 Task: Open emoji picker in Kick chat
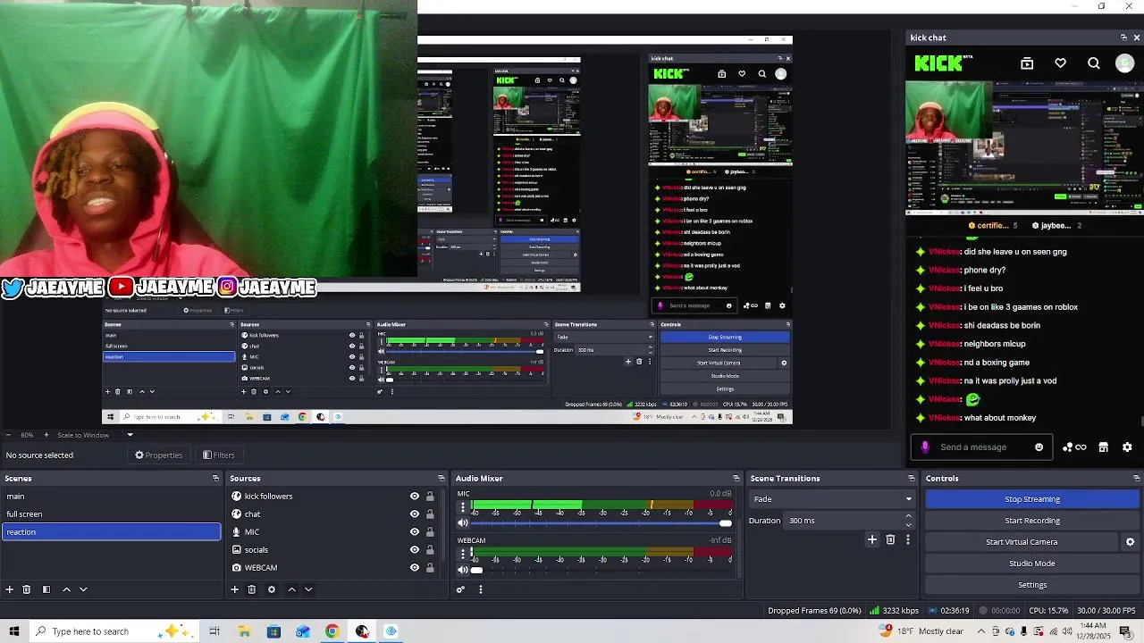click(x=1039, y=447)
